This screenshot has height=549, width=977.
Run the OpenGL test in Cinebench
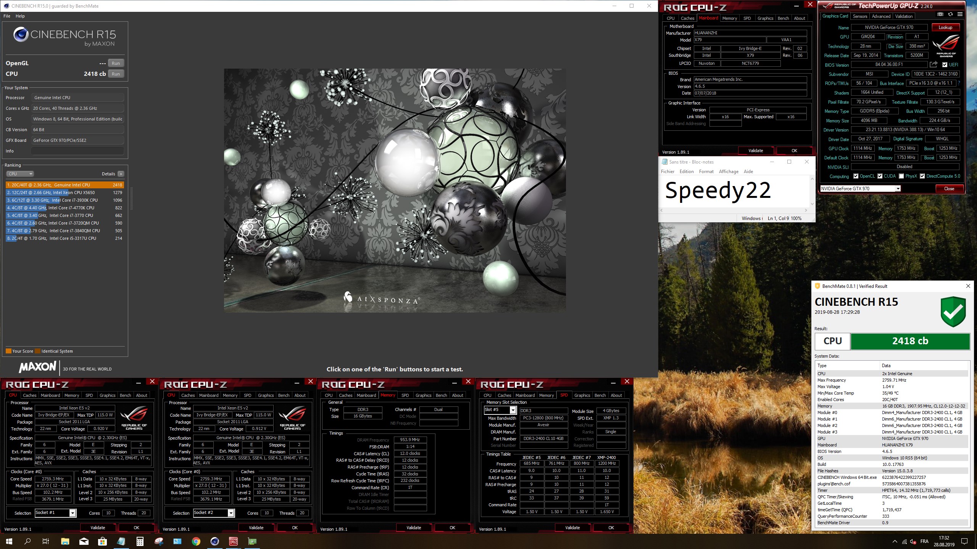click(x=116, y=63)
